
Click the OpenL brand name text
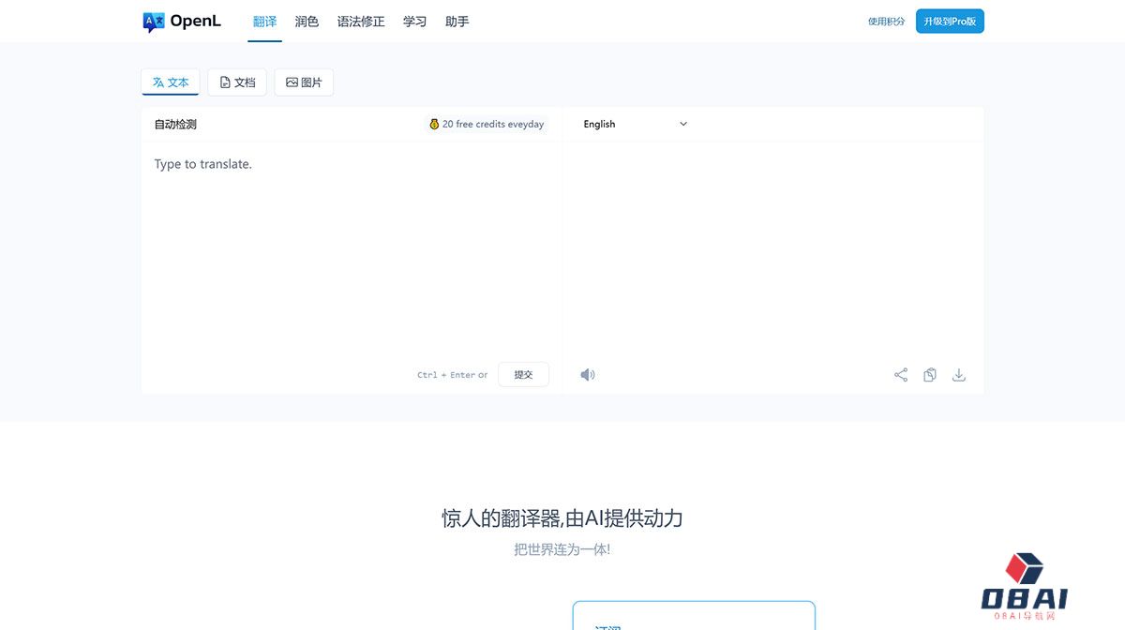[195, 22]
